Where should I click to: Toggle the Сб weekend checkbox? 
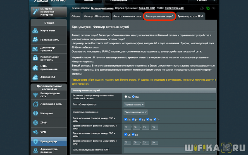[126, 134]
